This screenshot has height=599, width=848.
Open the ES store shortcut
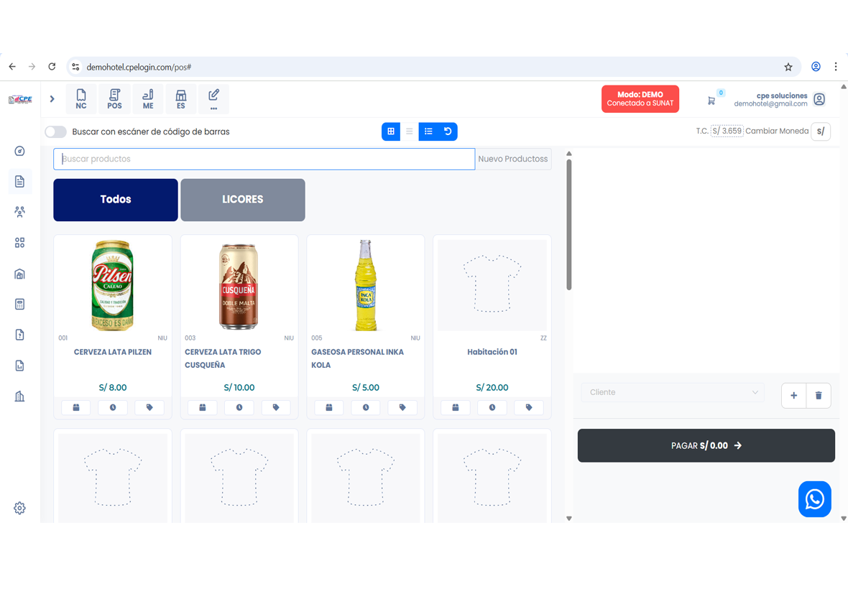point(180,99)
